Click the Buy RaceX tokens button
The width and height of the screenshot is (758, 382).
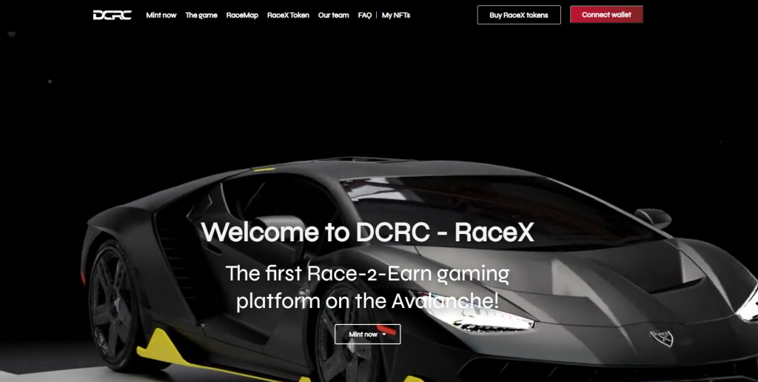click(519, 15)
